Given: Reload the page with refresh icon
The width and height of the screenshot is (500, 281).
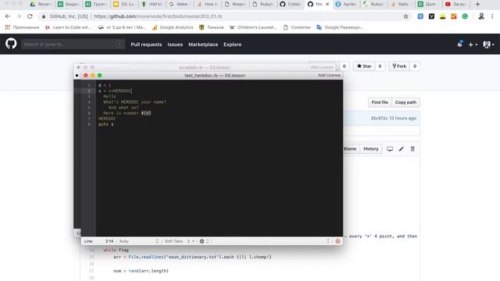Looking at the screenshot, I should pos(30,16).
